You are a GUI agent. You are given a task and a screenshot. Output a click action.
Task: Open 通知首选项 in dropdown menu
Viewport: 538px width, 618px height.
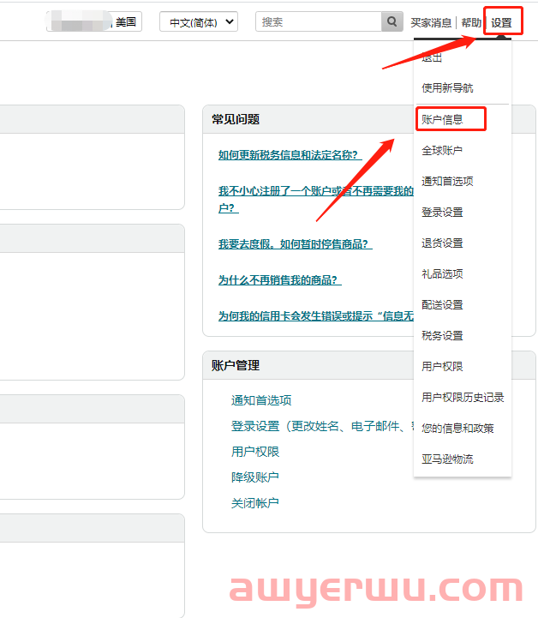(447, 182)
